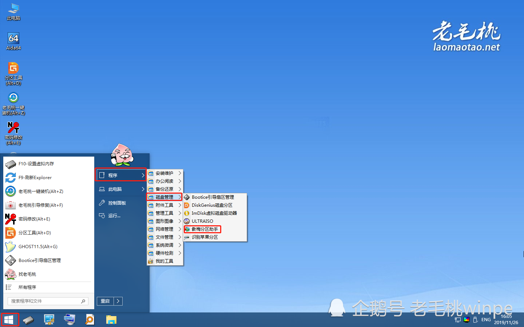Expand the arrow next to 重启
The width and height of the screenshot is (524, 327).
coord(118,301)
